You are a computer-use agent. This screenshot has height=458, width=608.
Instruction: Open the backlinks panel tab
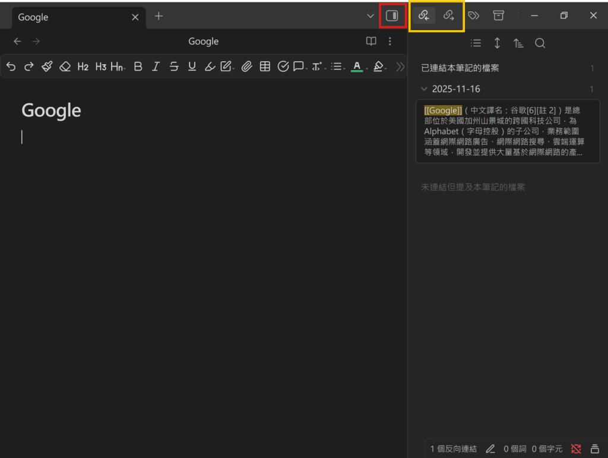coord(424,15)
